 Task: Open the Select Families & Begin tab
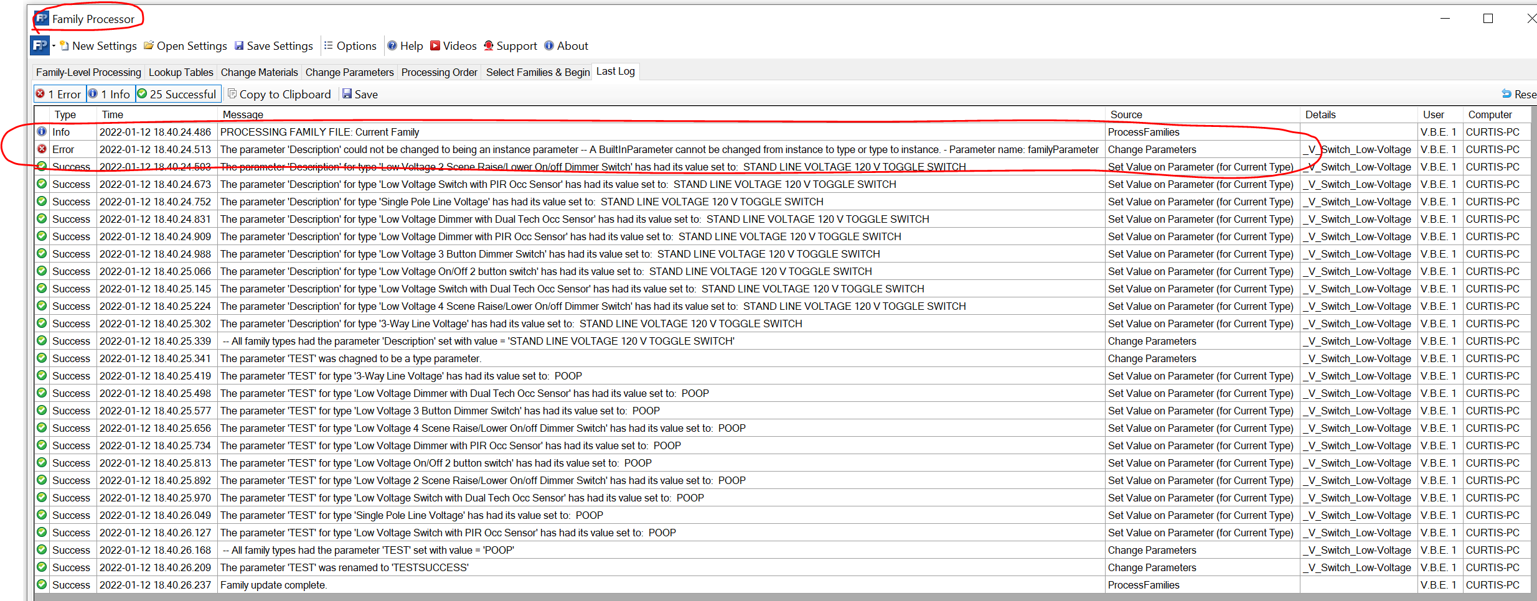pyautogui.click(x=537, y=72)
